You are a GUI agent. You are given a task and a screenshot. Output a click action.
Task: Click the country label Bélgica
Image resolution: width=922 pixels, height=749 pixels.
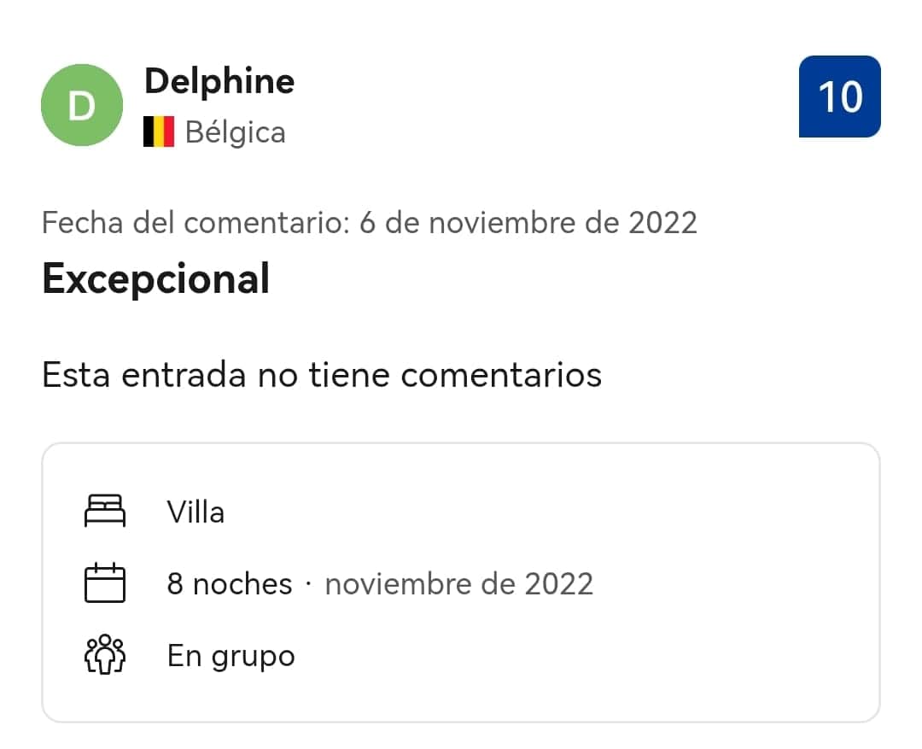click(236, 132)
